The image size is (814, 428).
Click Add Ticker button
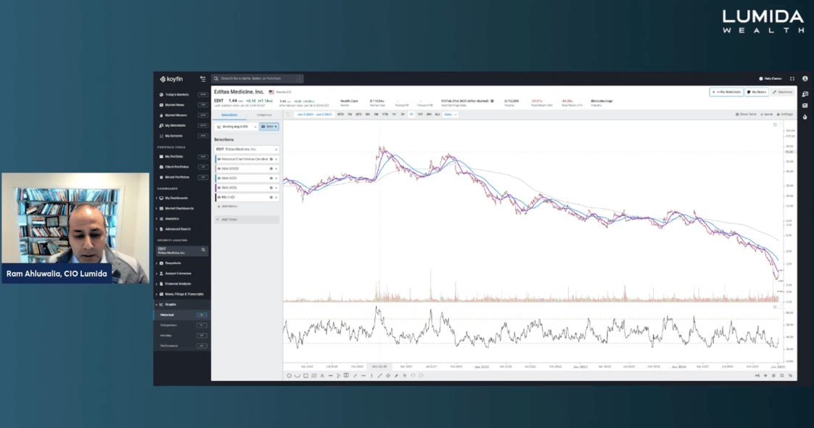247,220
